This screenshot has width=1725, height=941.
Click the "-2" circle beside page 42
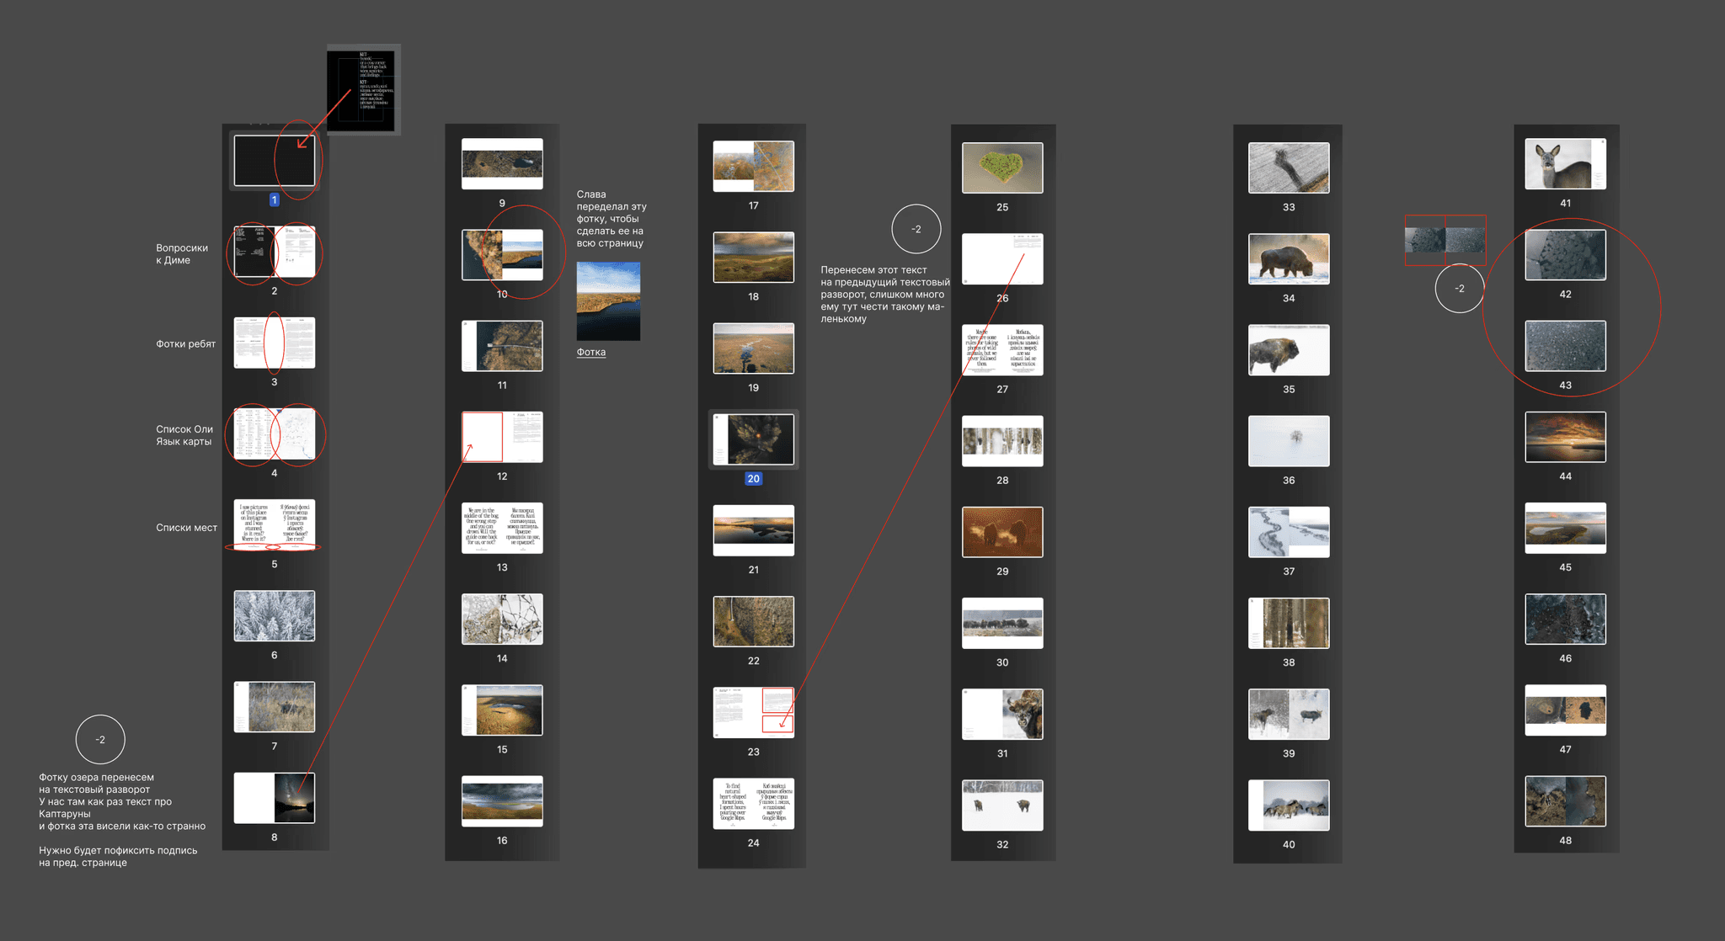[x=1459, y=288]
